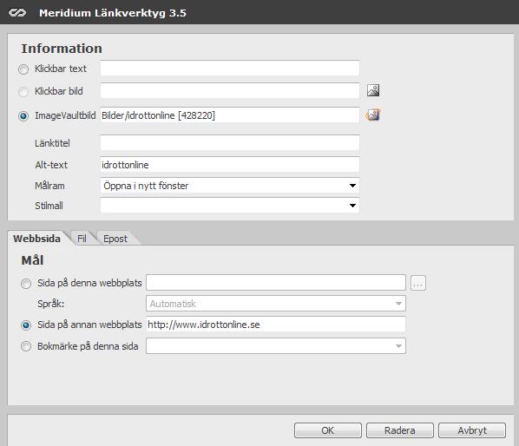Click the page browse ellipsis button
The height and width of the screenshot is (446, 519).
(x=418, y=283)
